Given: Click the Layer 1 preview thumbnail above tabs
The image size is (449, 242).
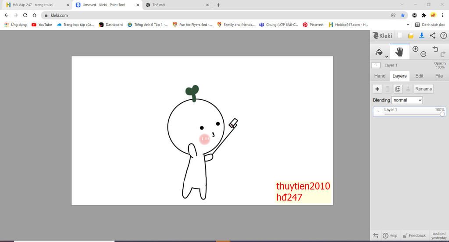Looking at the screenshot, I should [x=376, y=65].
